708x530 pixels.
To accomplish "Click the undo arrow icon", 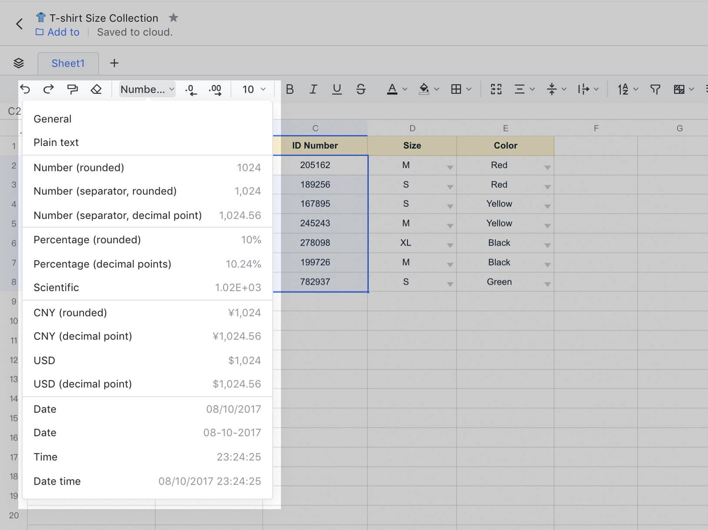I will [25, 89].
